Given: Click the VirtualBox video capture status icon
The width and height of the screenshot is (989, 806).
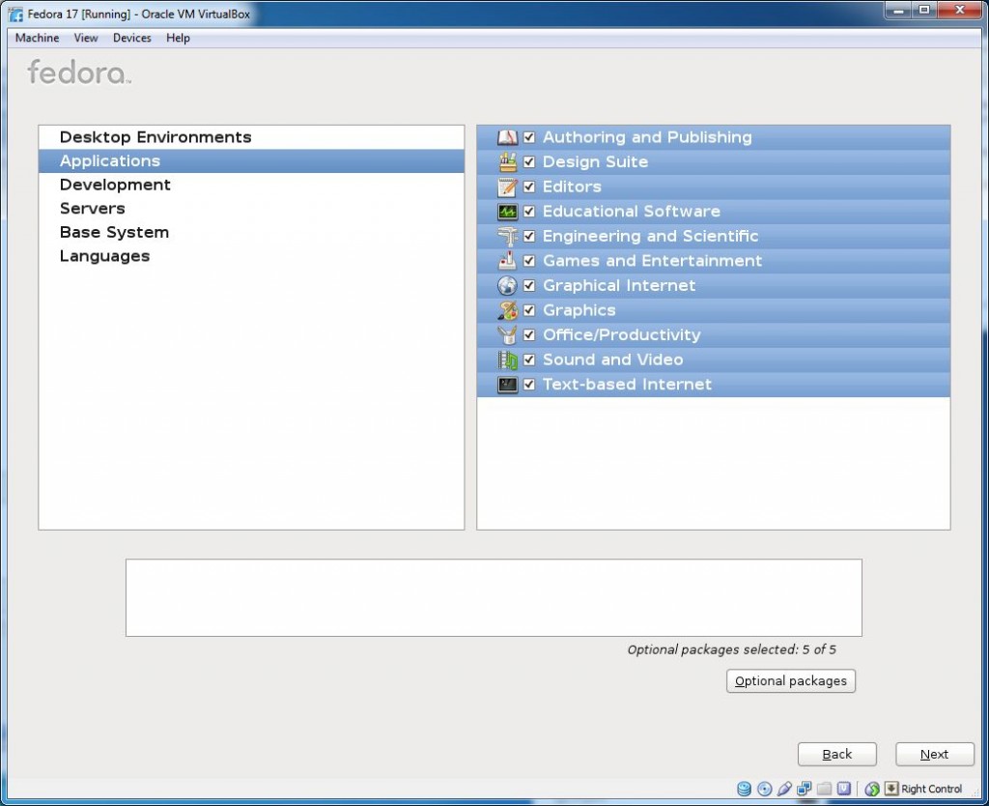Looking at the screenshot, I should pyautogui.click(x=844, y=789).
